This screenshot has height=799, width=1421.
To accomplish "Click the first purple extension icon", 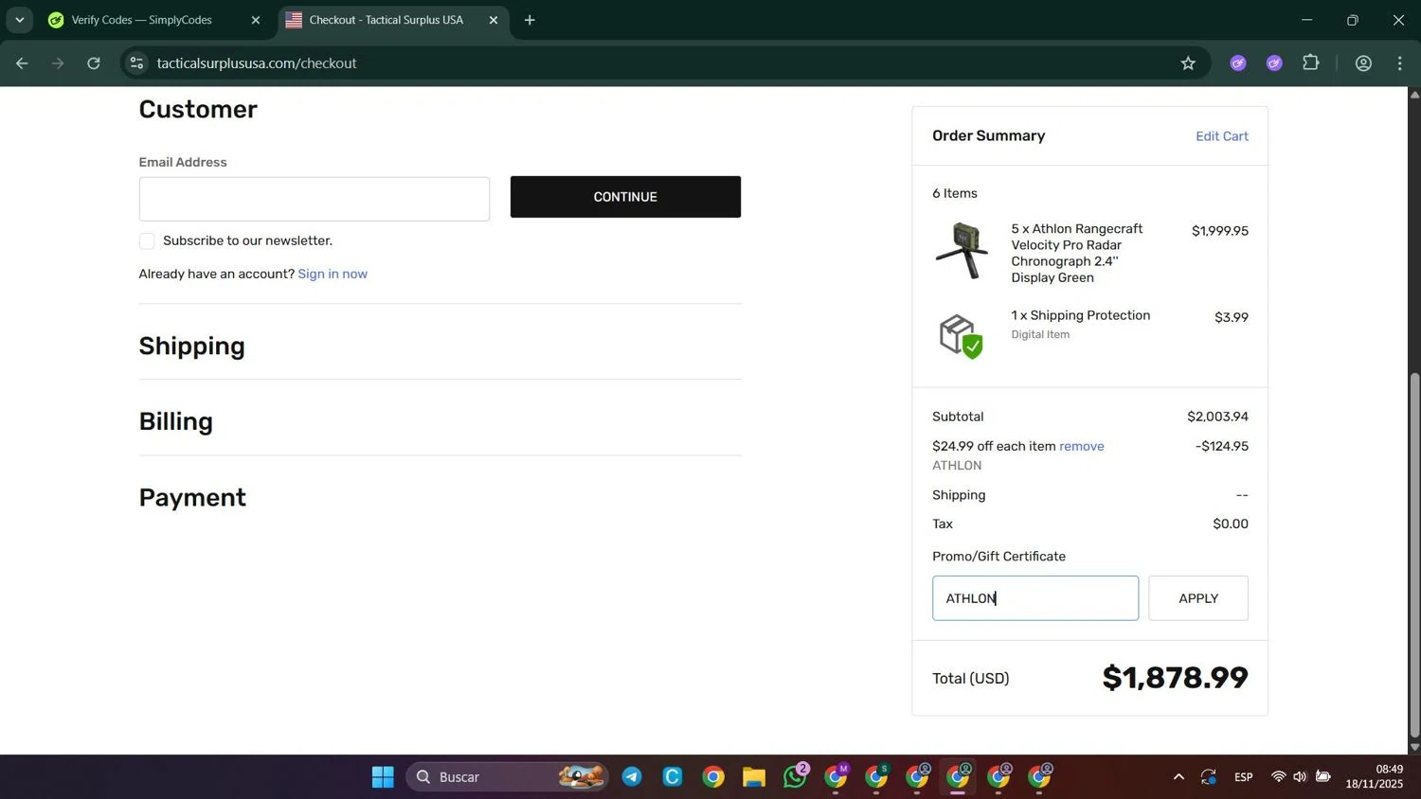I will tap(1238, 63).
